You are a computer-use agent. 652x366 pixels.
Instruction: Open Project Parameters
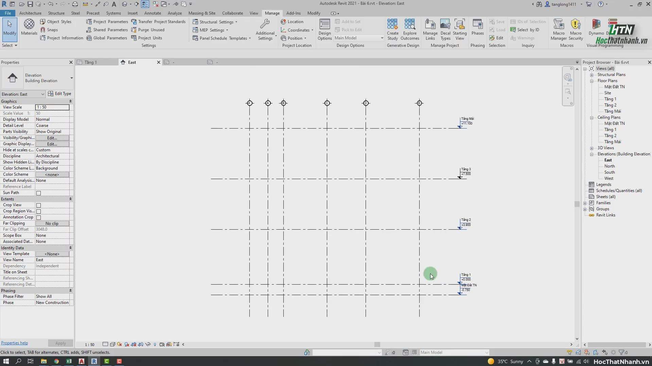click(x=107, y=22)
